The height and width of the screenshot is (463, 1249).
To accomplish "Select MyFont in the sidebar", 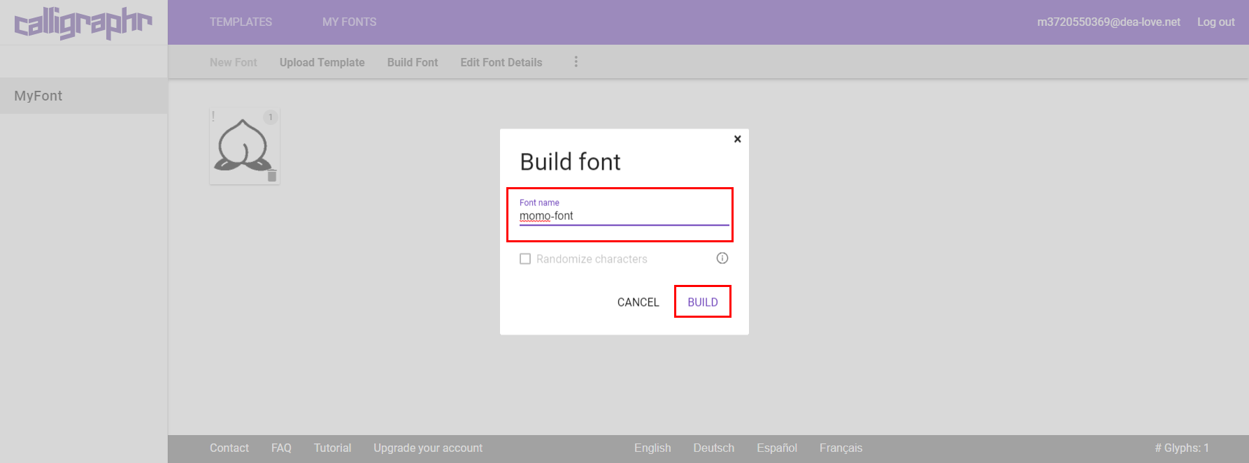I will coord(38,96).
